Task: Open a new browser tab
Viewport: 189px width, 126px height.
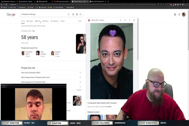Action: click(x=108, y=2)
